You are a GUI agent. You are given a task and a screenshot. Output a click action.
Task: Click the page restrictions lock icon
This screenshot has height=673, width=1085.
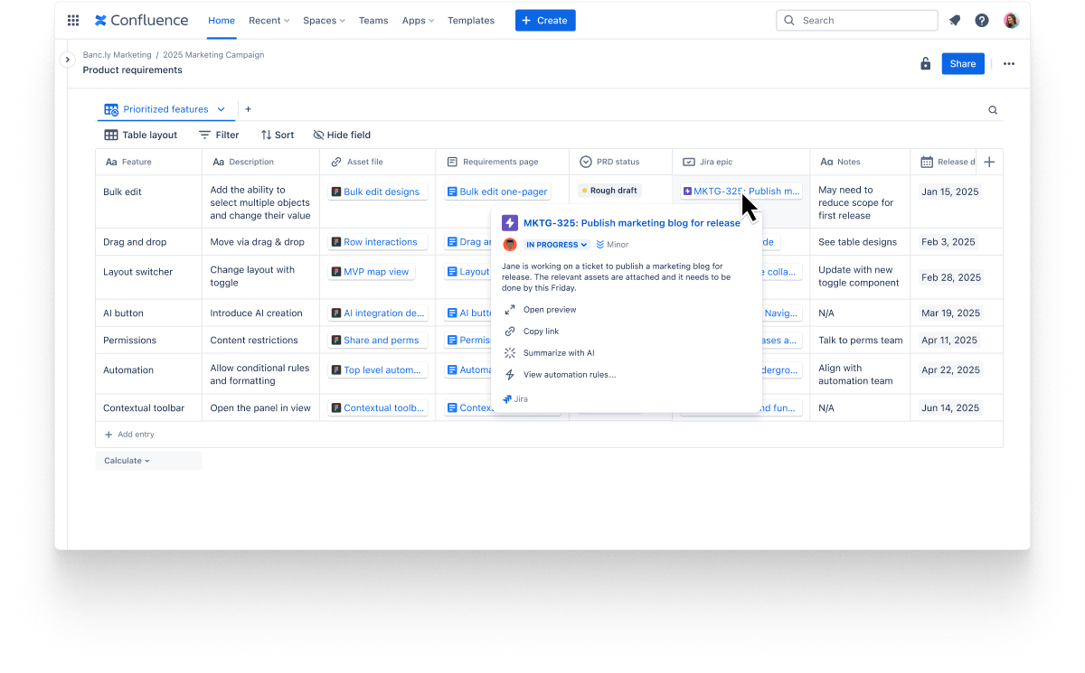925,63
